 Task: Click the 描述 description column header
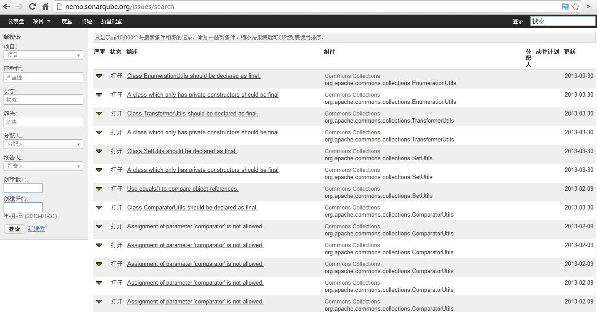tap(132, 52)
